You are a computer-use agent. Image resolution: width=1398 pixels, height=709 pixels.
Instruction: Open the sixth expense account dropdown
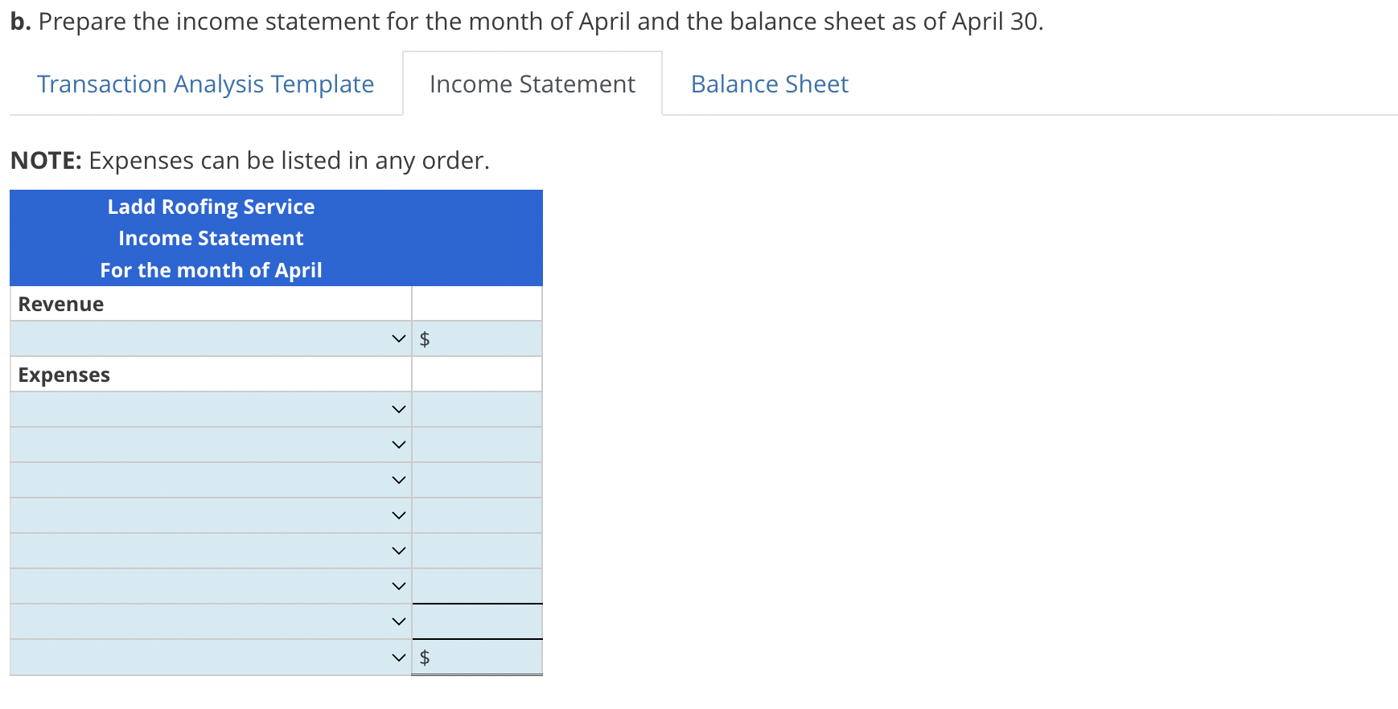pos(397,585)
